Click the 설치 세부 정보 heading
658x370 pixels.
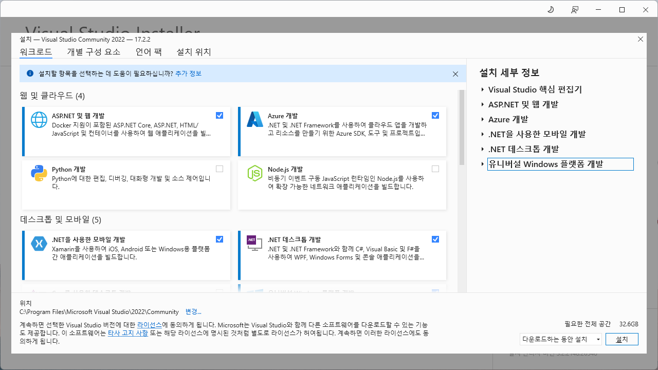pos(509,72)
